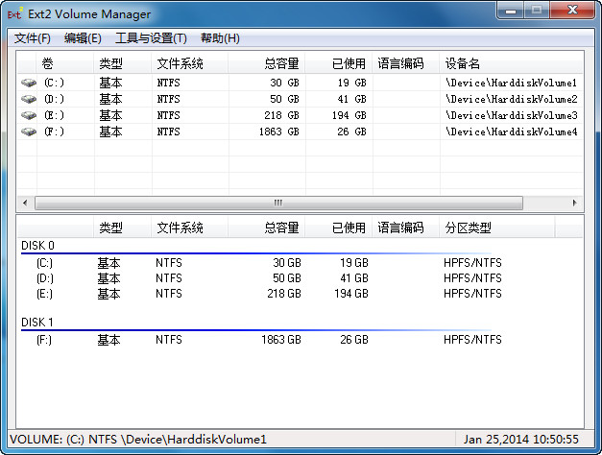Open the 帮助(H) menu
This screenshot has height=455, width=602.
[220, 38]
